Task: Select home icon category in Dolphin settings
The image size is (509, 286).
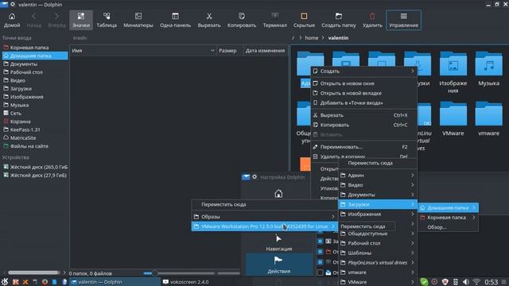Action: (278, 194)
